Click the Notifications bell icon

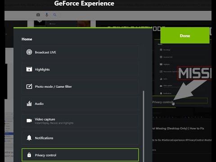29,138
